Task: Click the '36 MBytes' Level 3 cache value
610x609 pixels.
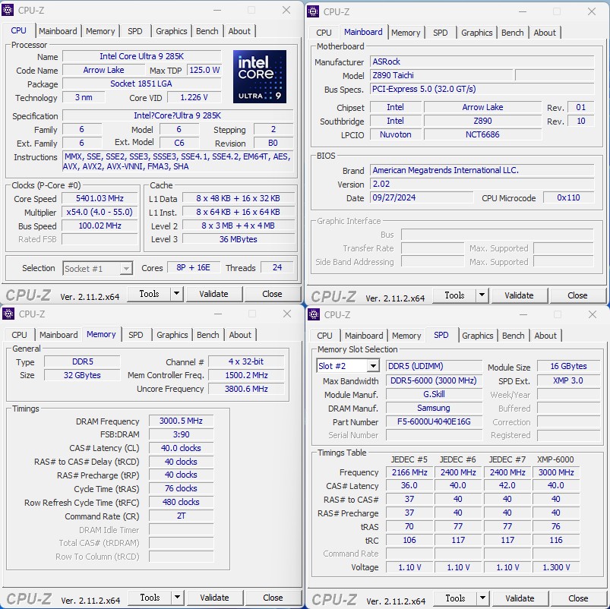Action: click(238, 239)
